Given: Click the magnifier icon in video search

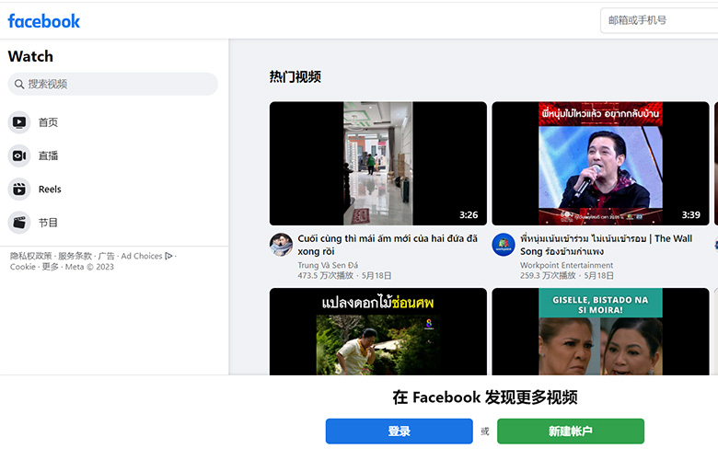Looking at the screenshot, I should (x=19, y=85).
